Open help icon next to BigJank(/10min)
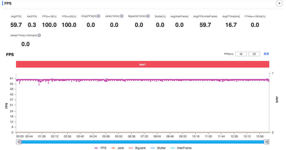Screen dimensions: 286x150 tap(148, 16)
